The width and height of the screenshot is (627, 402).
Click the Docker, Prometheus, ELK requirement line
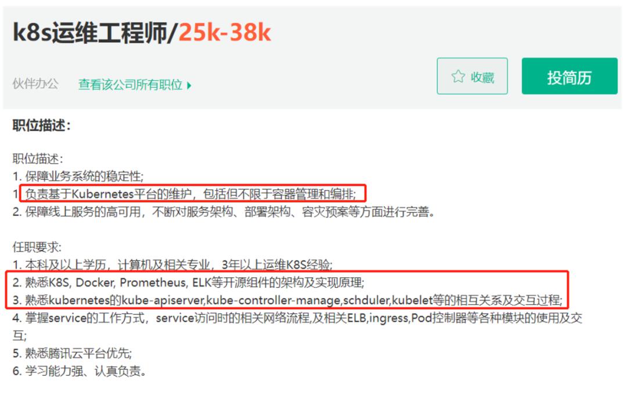click(188, 283)
